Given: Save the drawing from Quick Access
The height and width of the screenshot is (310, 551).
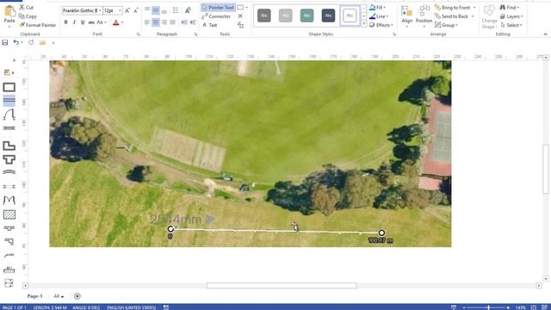Looking at the screenshot, I should (5, 42).
